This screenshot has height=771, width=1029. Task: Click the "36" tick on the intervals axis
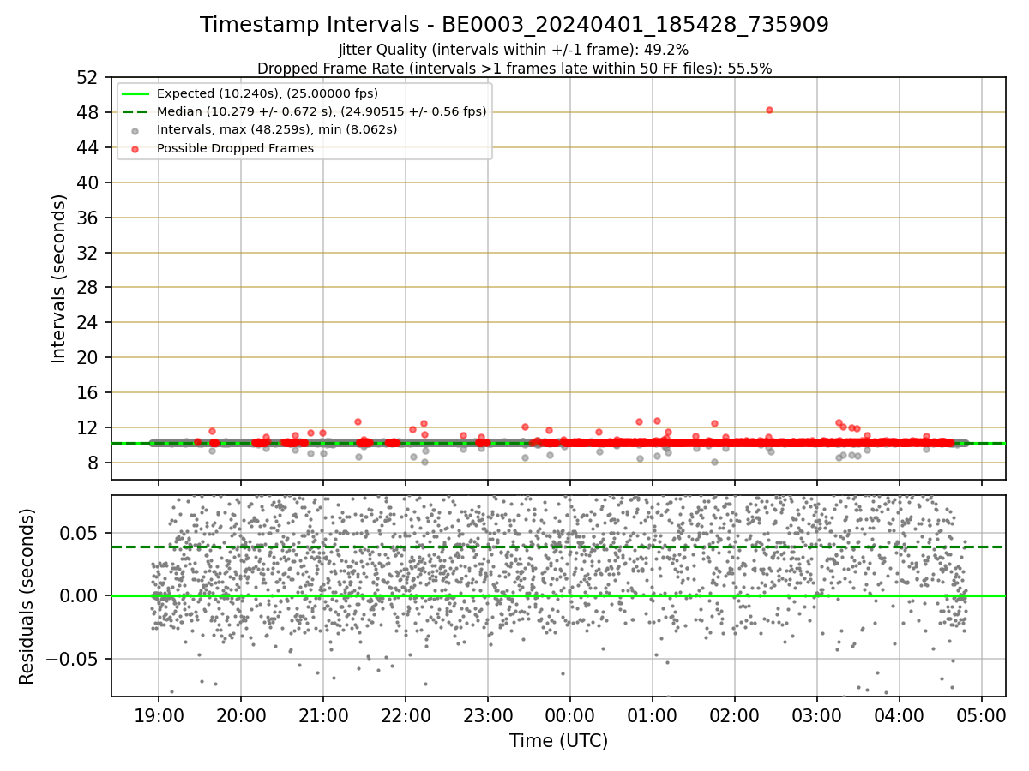(x=90, y=218)
